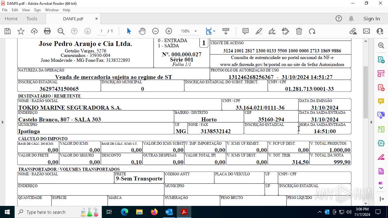Screen dimensions: 388x218
Task: Share a link to the file
Action: click(x=353, y=31)
